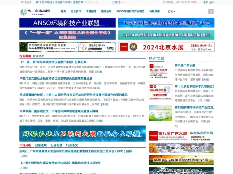Open 治理黑臭水体何处发力 banner
The image size is (233, 174).
click(181, 148)
